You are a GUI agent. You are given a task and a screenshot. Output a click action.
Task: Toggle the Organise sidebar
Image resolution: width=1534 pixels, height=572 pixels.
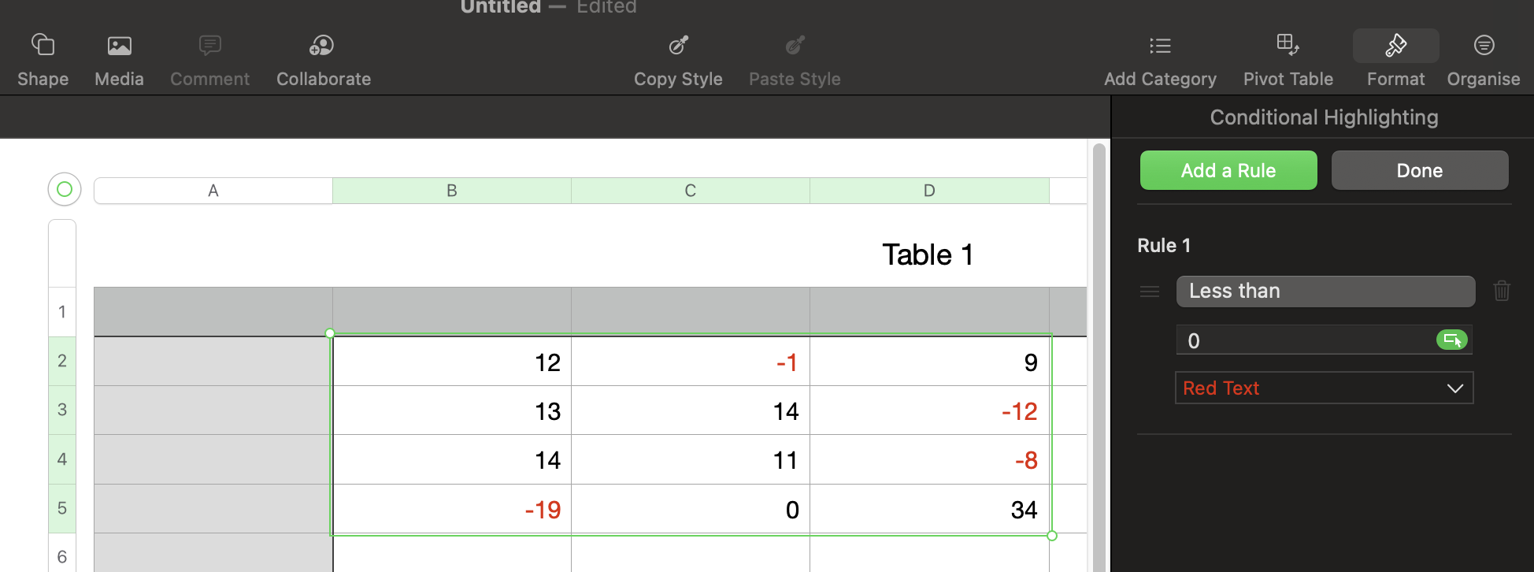tap(1483, 46)
